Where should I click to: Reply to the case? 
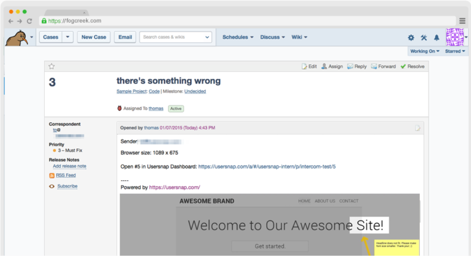(x=357, y=66)
